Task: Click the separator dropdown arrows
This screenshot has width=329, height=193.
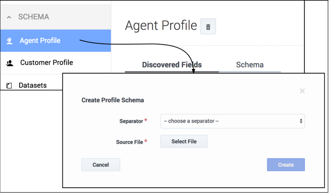Action: click(x=301, y=121)
